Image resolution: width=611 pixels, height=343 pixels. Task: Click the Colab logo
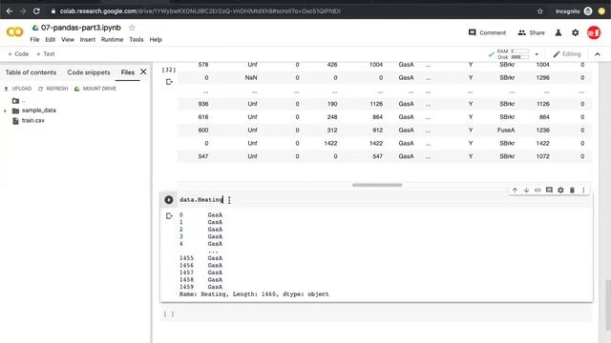pos(15,32)
